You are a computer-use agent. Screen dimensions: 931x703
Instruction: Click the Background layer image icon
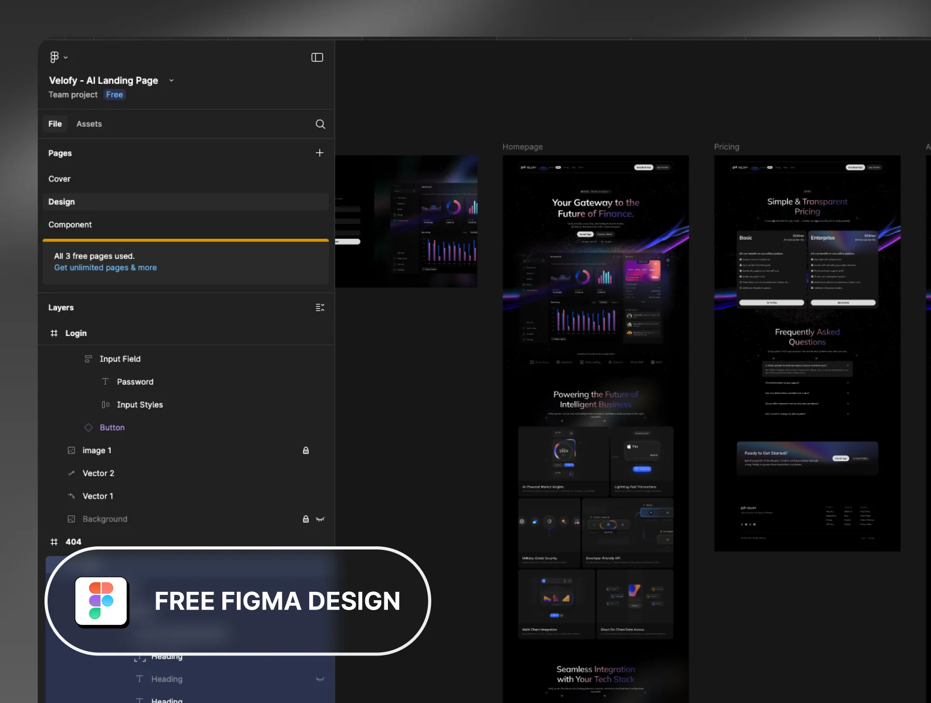(x=71, y=519)
